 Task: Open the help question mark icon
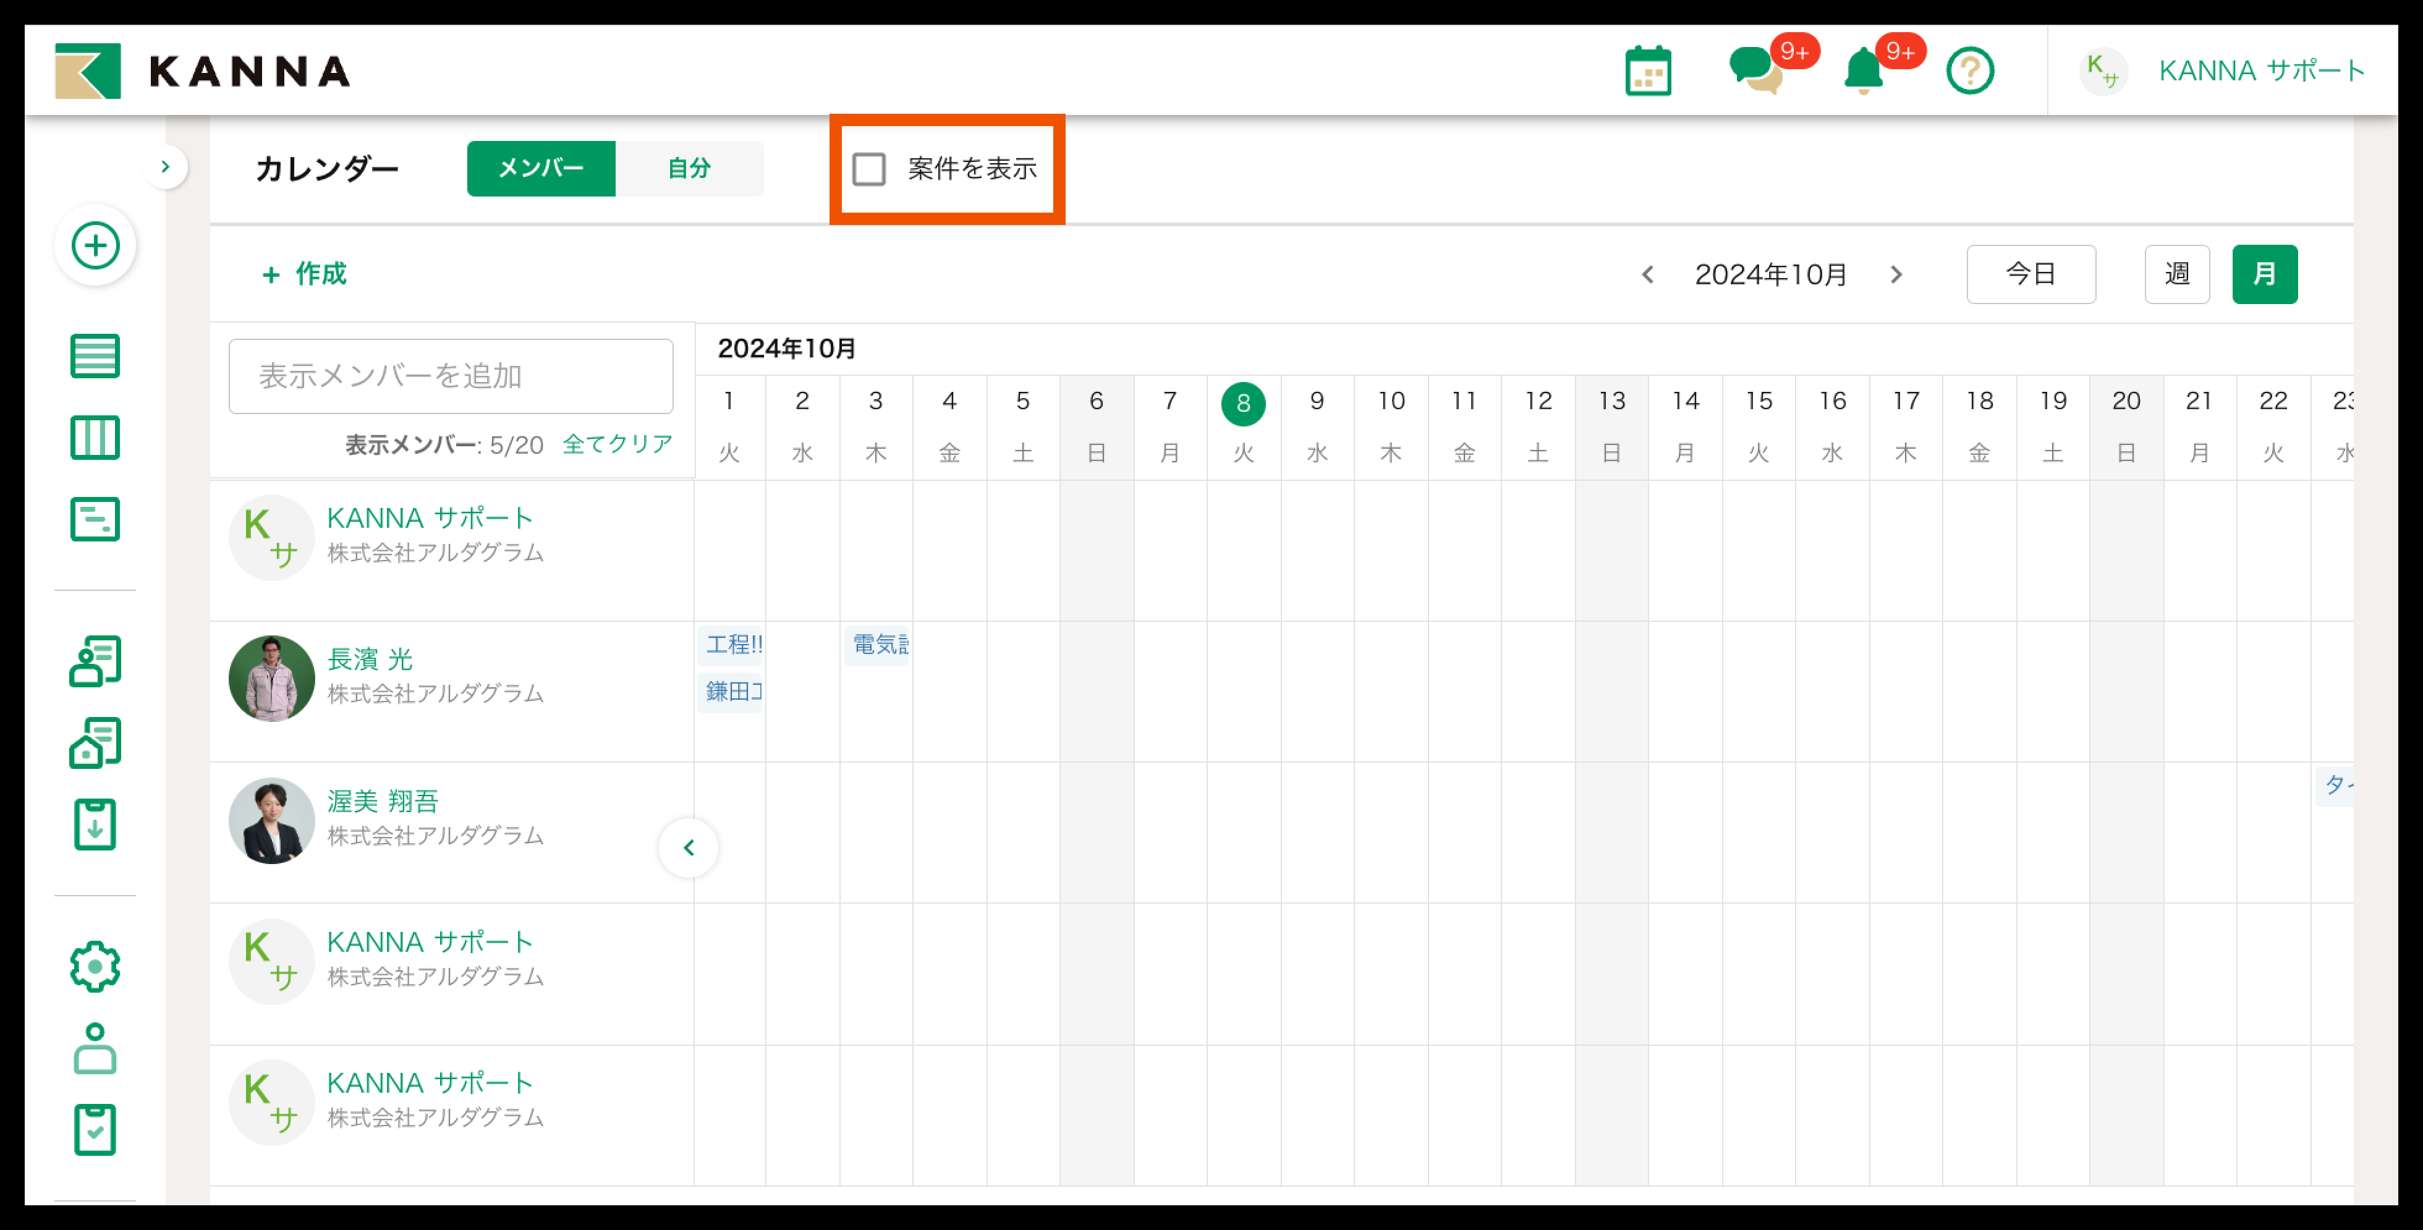[1970, 72]
